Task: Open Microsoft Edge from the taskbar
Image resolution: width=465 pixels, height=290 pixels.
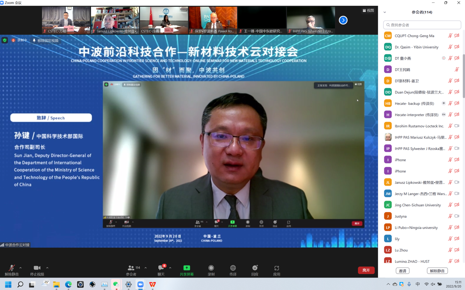Action: (x=68, y=285)
